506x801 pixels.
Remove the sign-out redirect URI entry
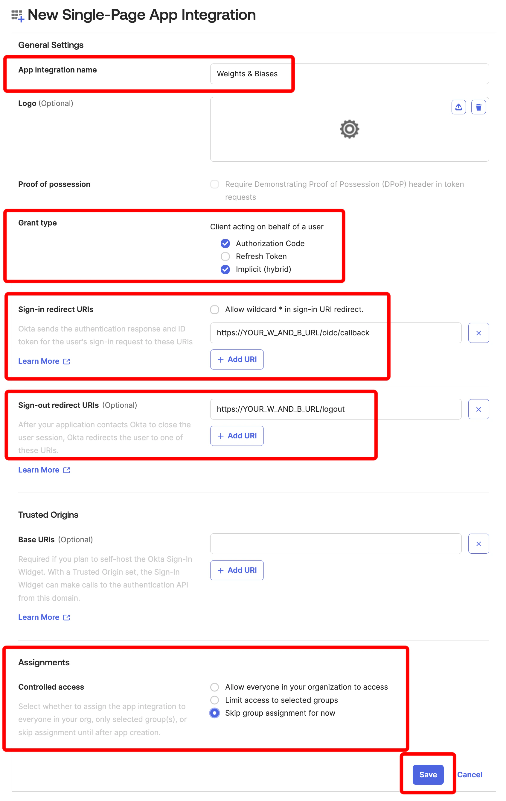(x=478, y=409)
